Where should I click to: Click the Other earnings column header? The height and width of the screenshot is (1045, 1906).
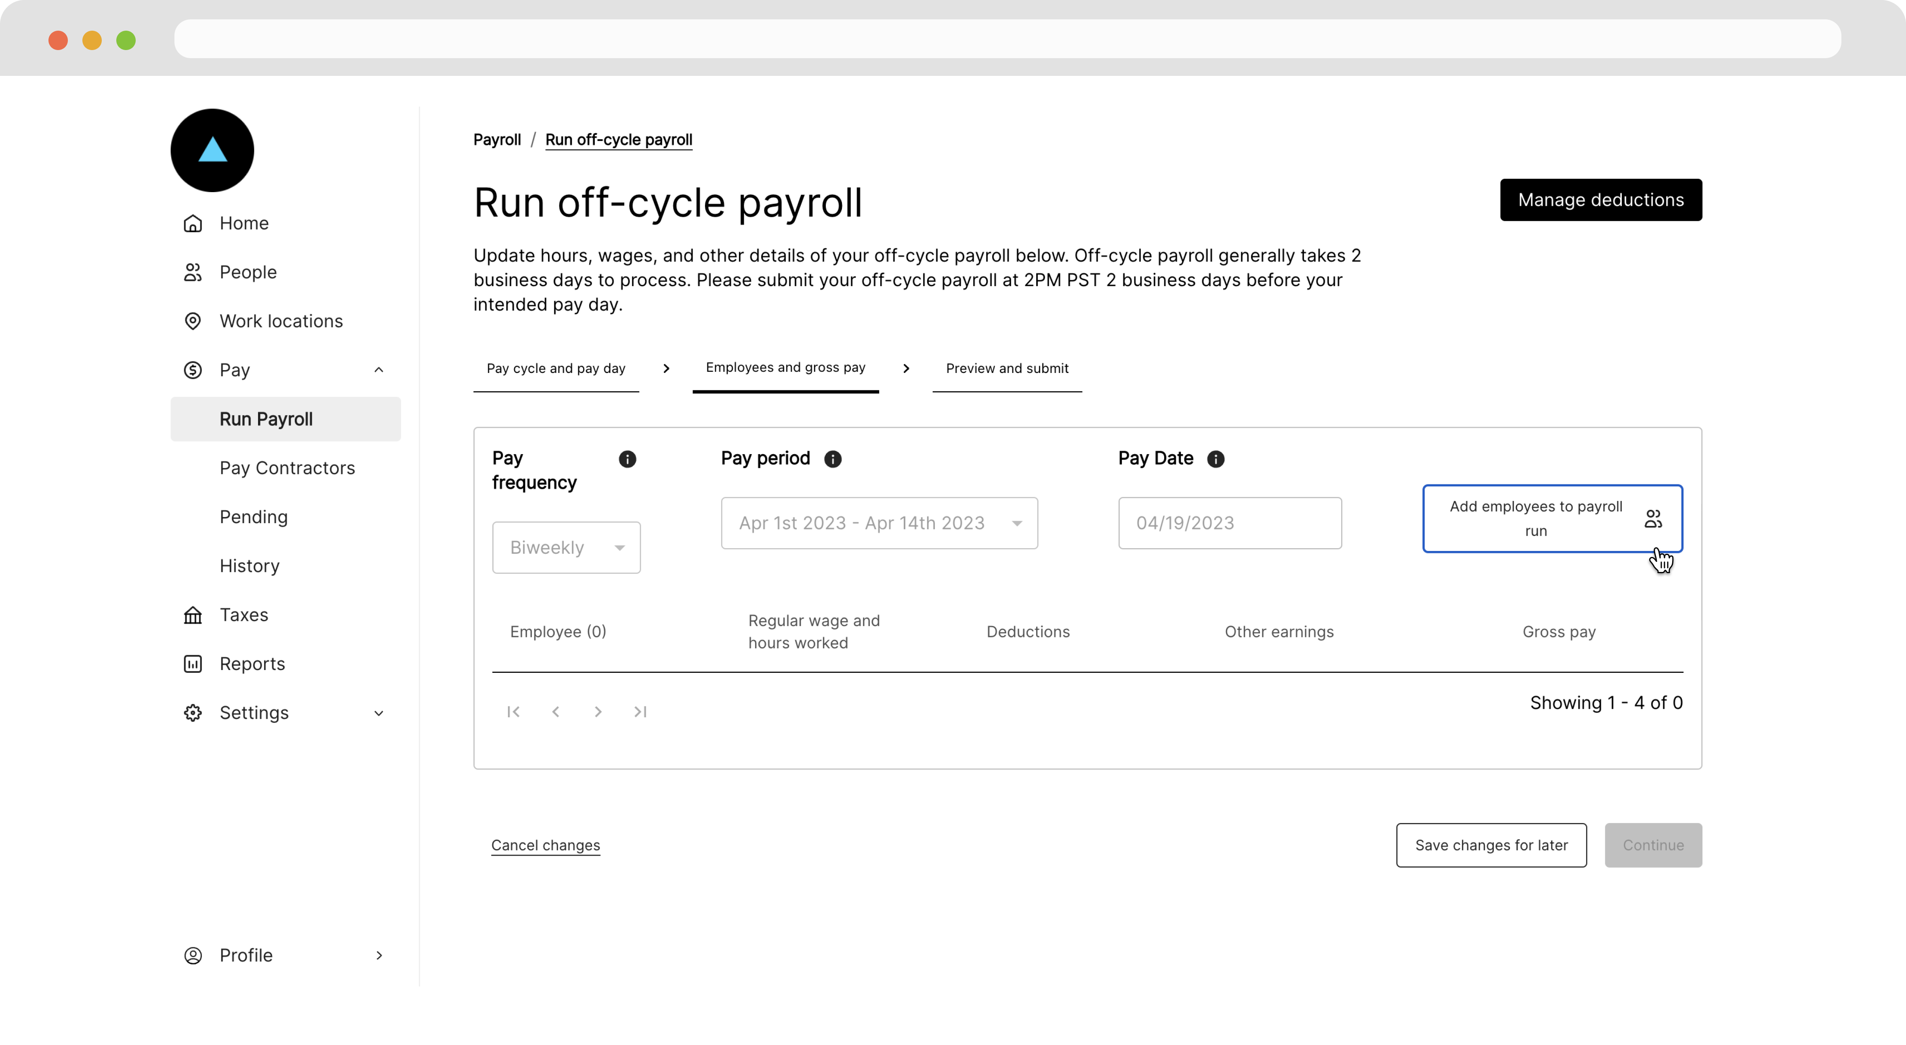coord(1278,632)
